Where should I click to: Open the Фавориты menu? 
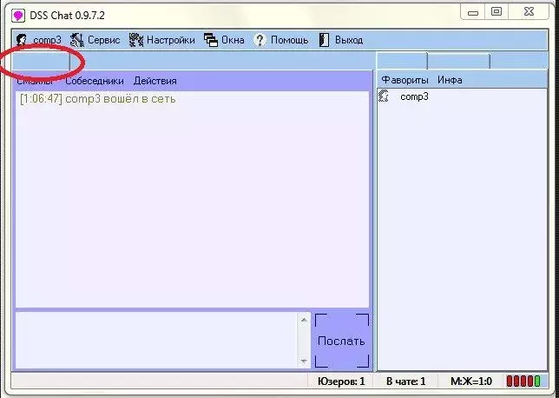405,80
